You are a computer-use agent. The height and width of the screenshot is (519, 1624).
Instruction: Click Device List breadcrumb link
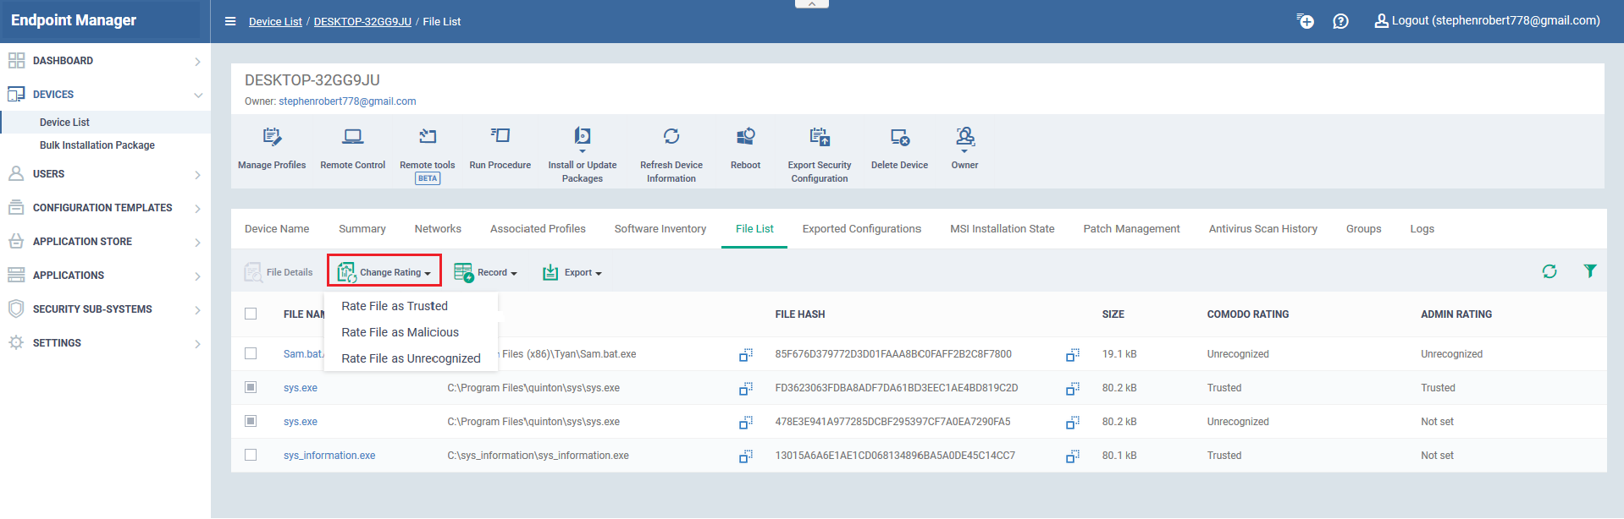[275, 22]
